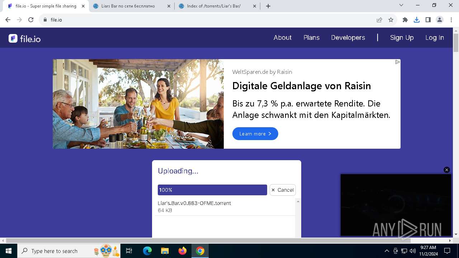Close the file.io tab
This screenshot has width=459, height=258.
pos(83,6)
